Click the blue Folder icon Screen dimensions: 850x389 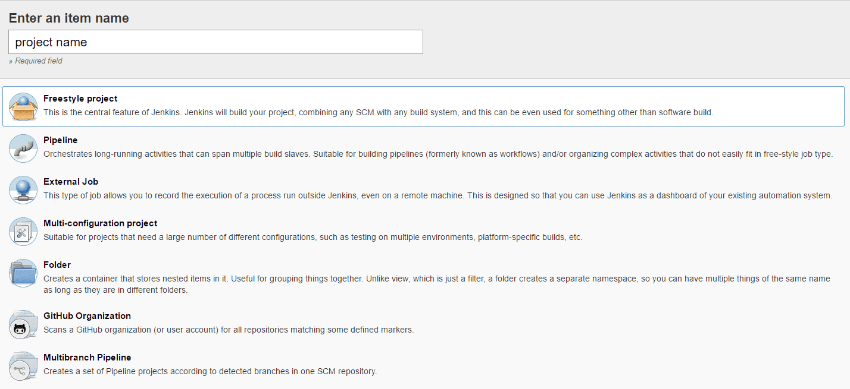23,273
